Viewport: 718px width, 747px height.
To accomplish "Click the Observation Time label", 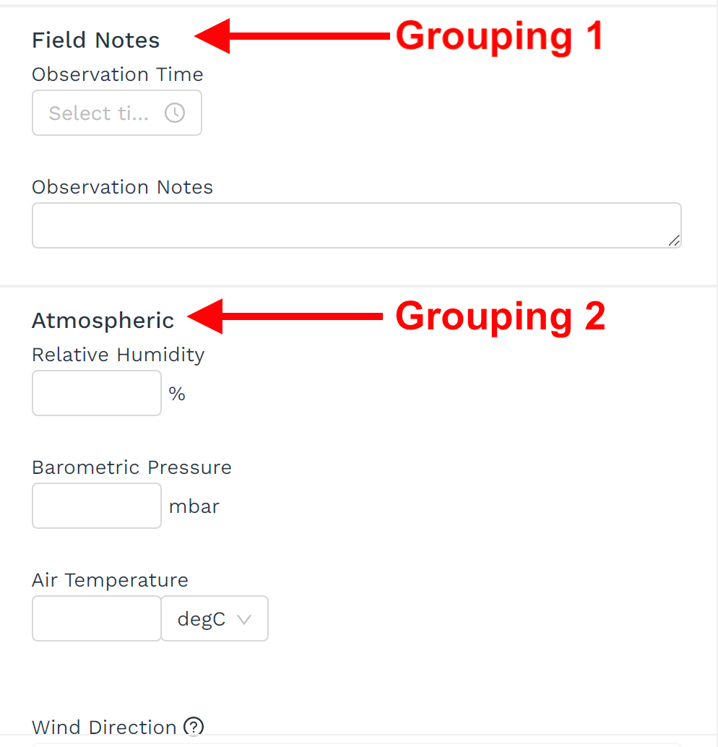I will point(117,74).
